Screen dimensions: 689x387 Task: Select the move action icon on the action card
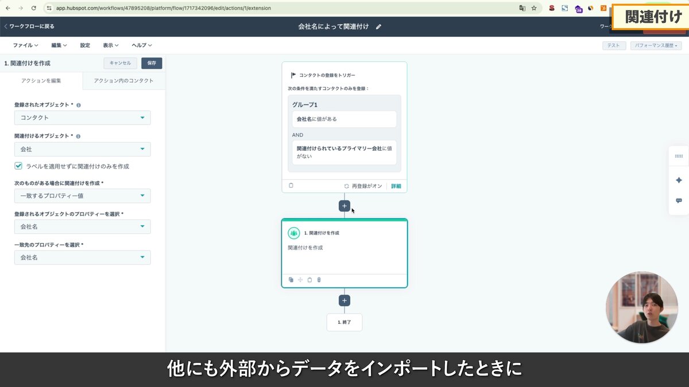[300, 280]
